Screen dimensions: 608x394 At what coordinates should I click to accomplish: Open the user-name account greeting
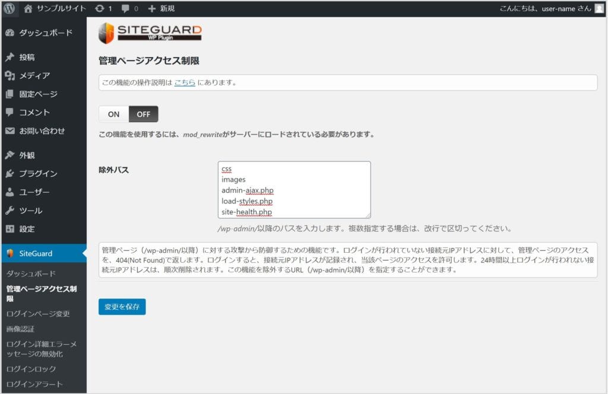click(545, 8)
